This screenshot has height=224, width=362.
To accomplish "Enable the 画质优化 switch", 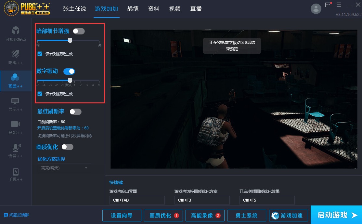I will click(x=67, y=147).
